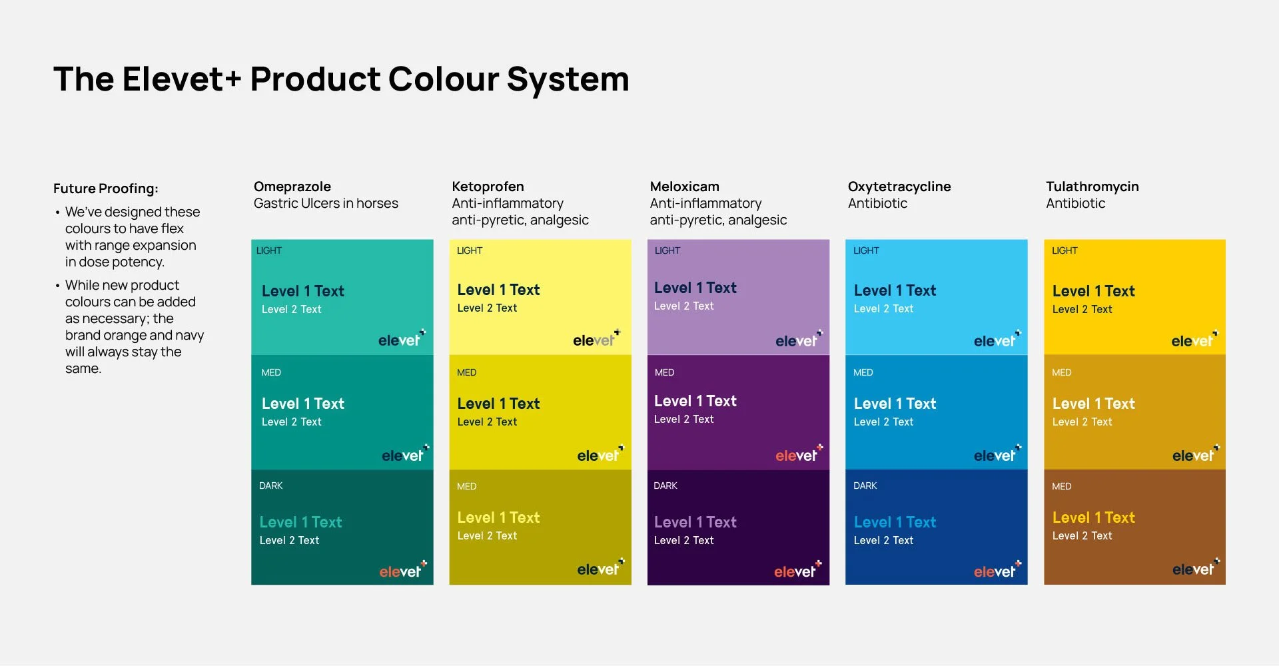Click the Anti-inflammatory description under Meloxicam
This screenshot has width=1279, height=666.
pyautogui.click(x=718, y=212)
